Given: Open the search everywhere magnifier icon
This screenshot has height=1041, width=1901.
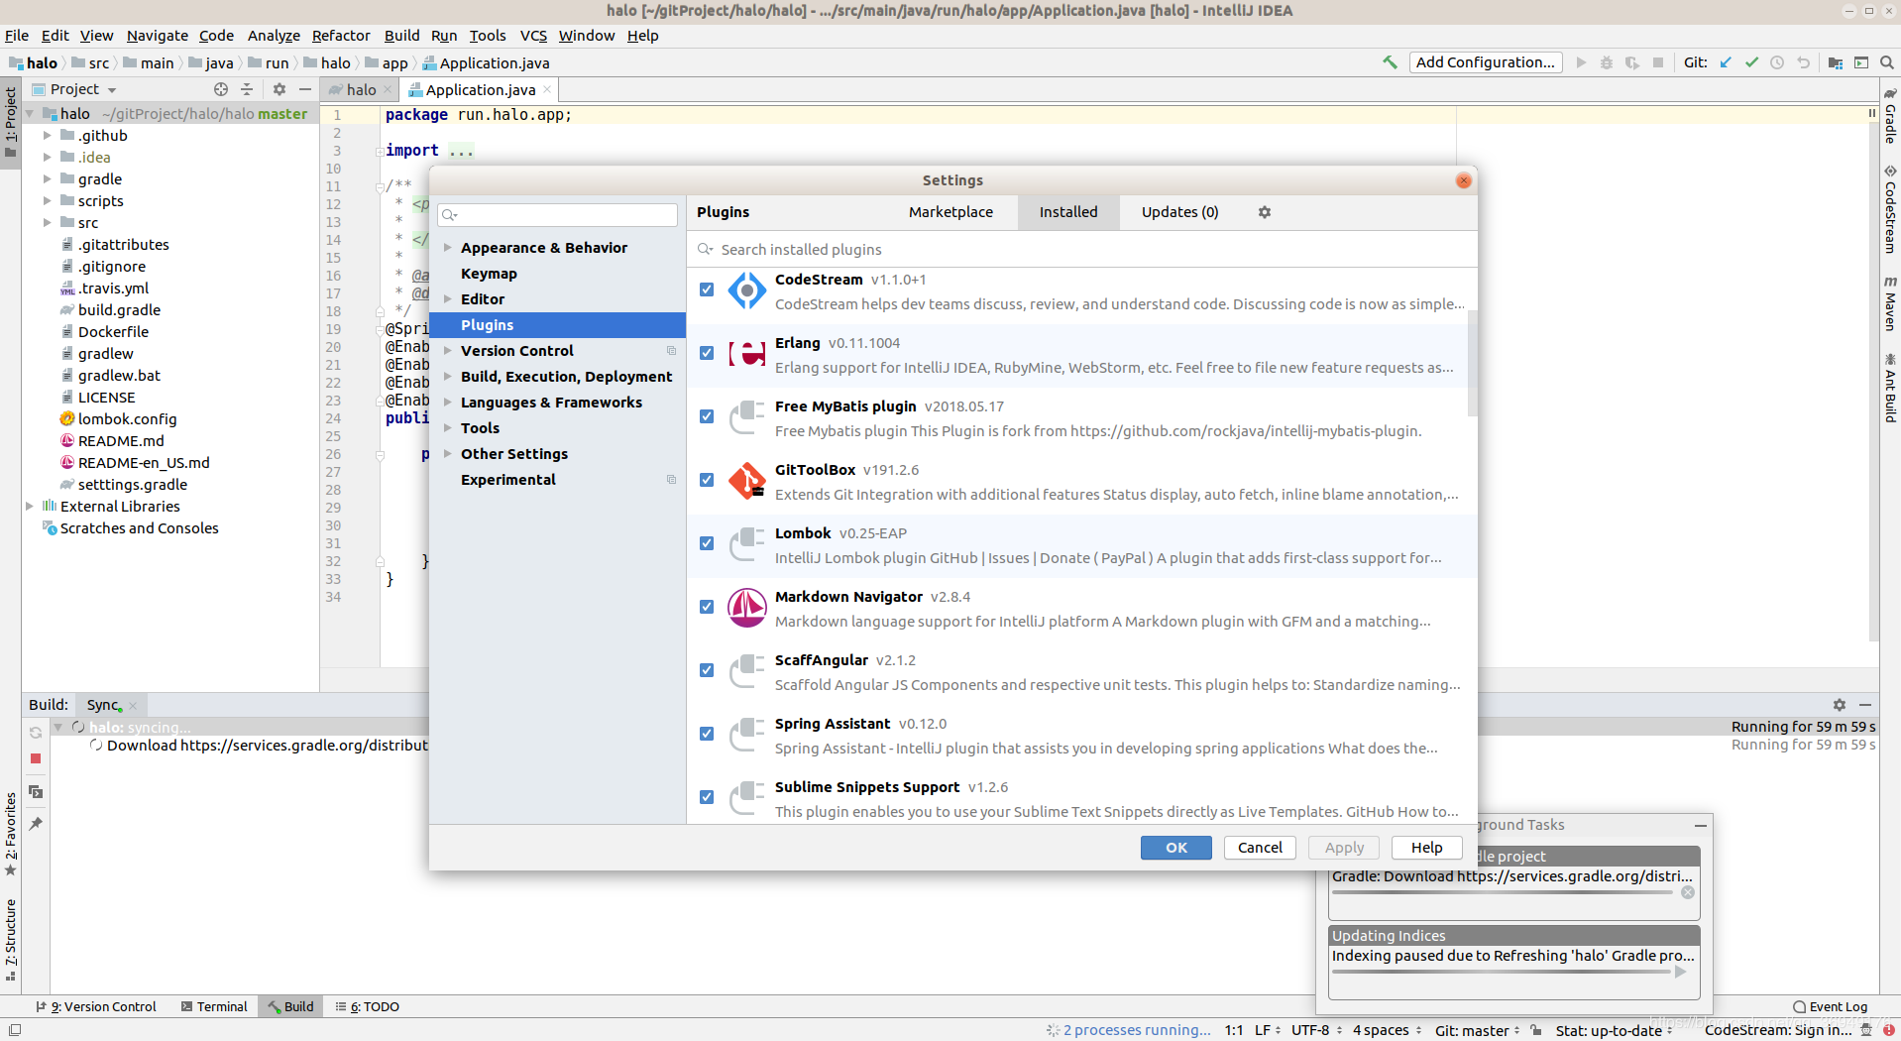Looking at the screenshot, I should [1887, 62].
